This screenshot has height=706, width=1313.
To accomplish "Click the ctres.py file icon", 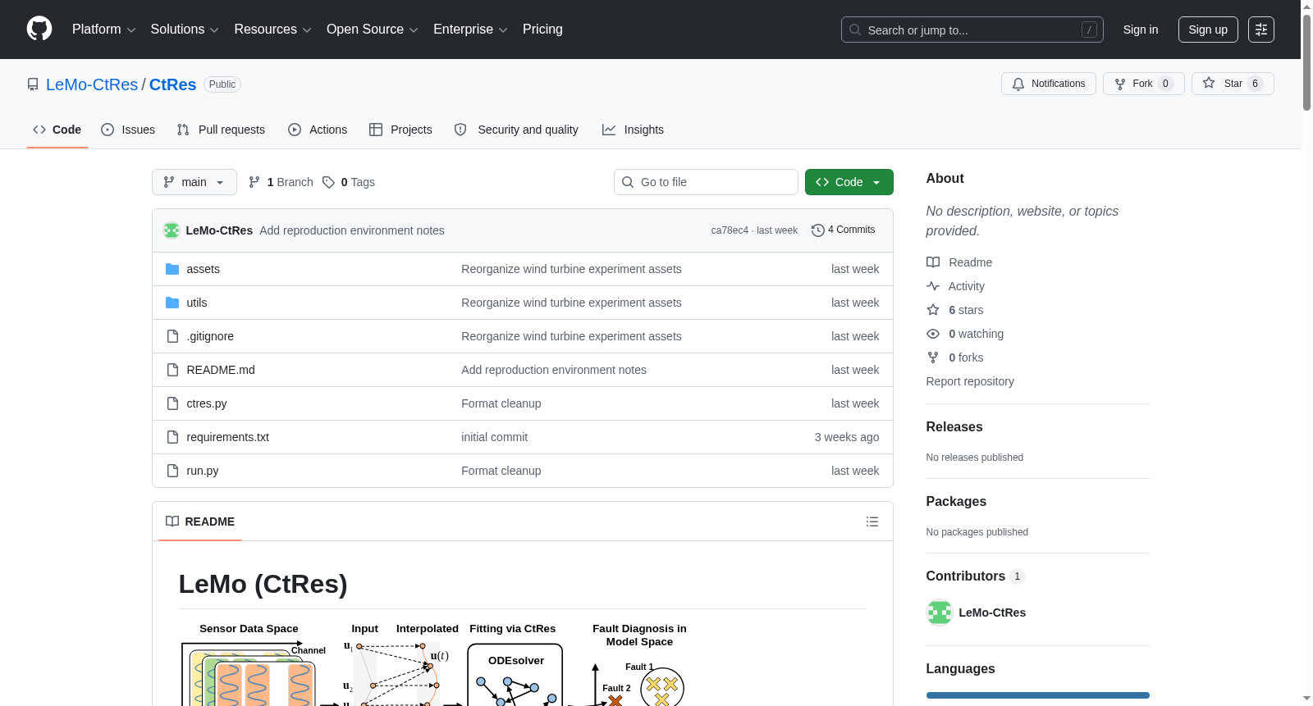I will coord(172,403).
